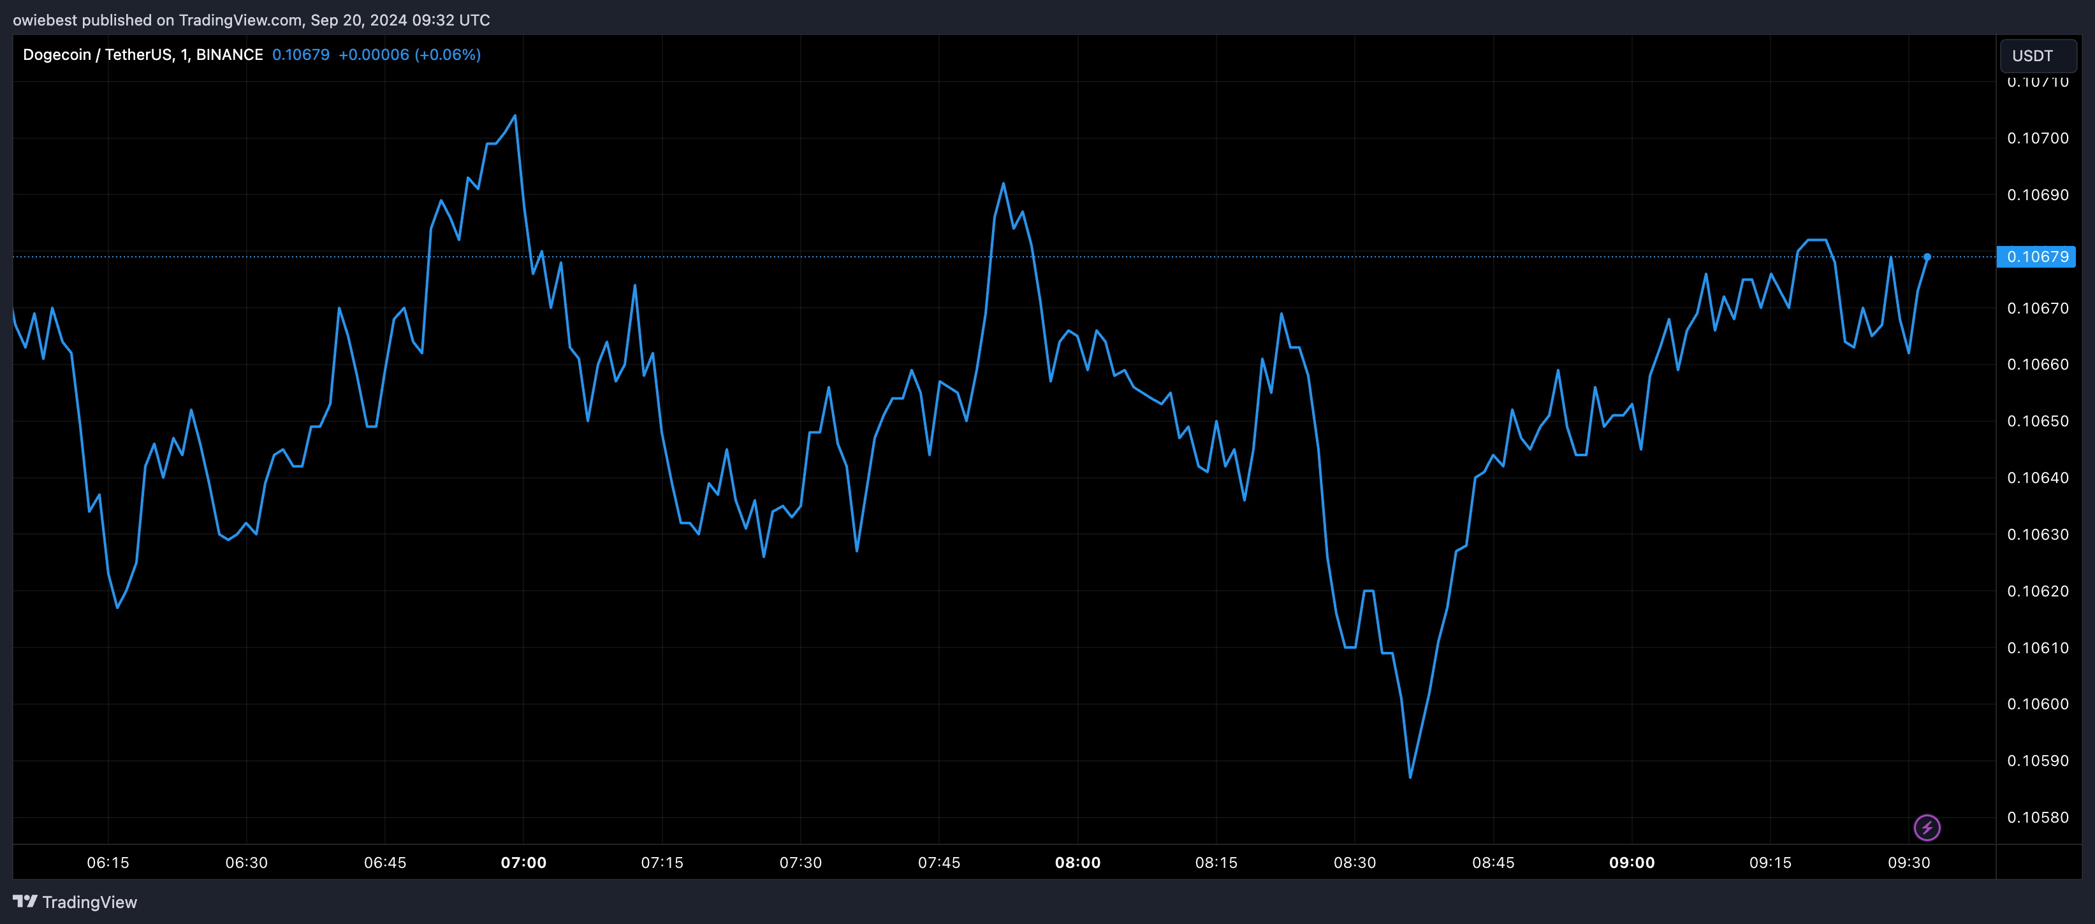Click the 0.10650 price scale label
Viewport: 2095px width, 924px height.
(x=2037, y=421)
